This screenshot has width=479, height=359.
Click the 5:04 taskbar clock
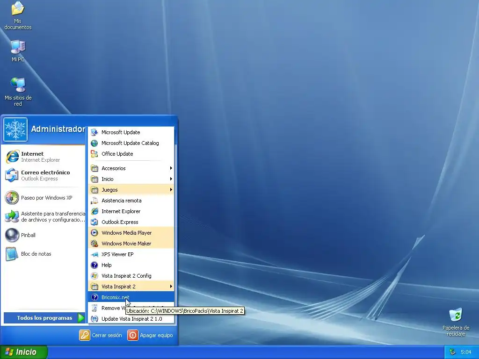tap(466, 352)
